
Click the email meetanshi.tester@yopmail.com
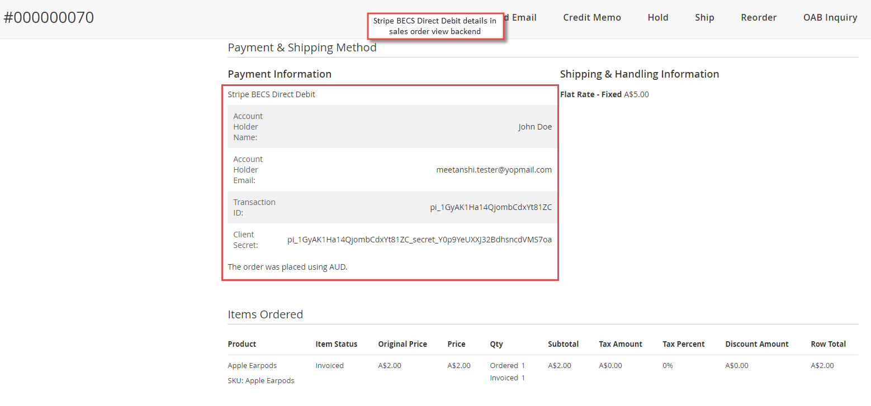coord(494,169)
